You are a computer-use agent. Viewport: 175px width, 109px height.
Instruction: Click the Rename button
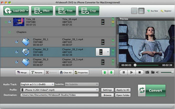37,72
